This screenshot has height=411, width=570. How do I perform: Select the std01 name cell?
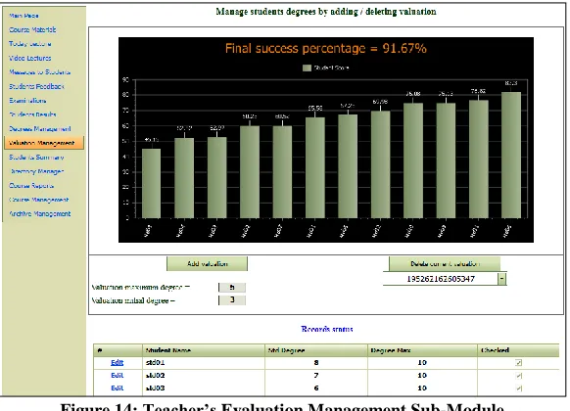point(204,363)
